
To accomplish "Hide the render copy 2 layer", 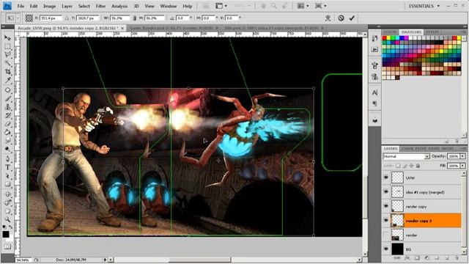I will (x=386, y=221).
